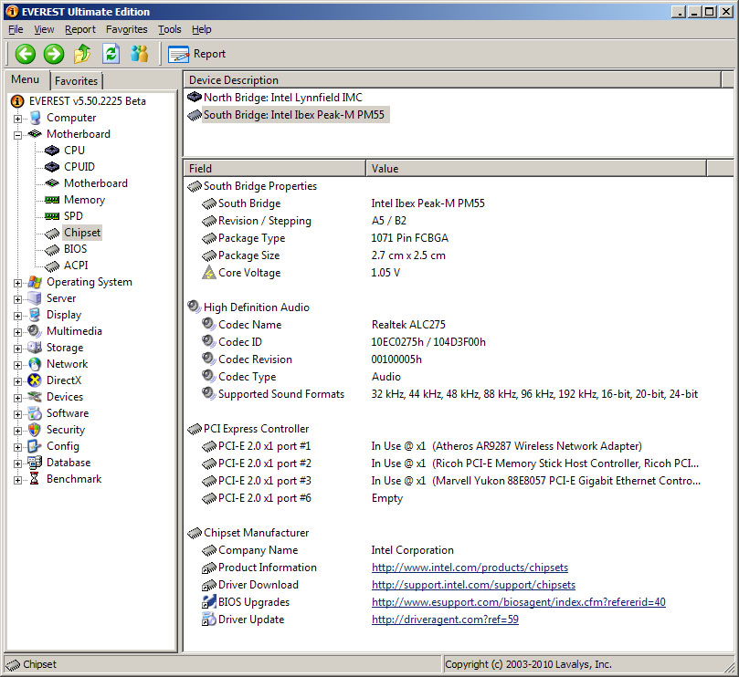Click the Device Description column header
Image resolution: width=739 pixels, height=677 pixels.
(x=452, y=80)
